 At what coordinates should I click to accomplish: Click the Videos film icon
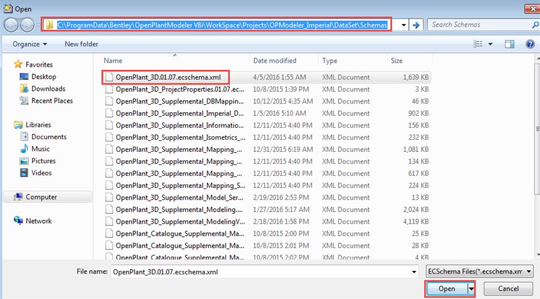click(x=24, y=172)
